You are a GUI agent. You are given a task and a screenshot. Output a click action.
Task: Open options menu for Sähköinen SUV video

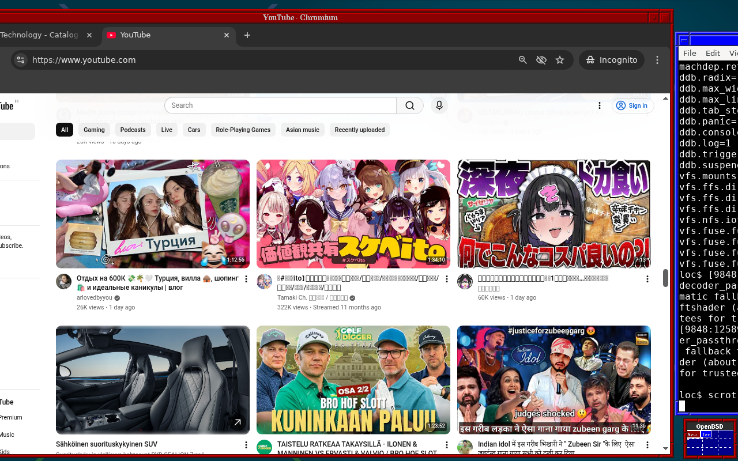[x=246, y=445]
